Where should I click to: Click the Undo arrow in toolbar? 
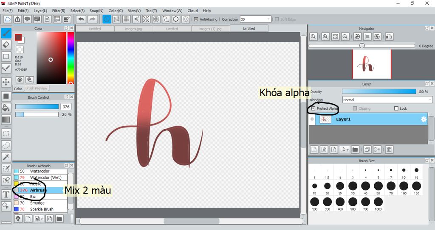[x=81, y=19]
